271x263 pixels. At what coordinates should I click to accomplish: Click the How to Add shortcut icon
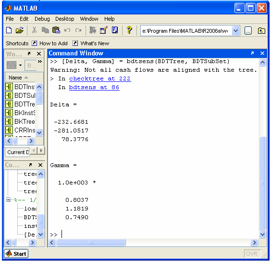[x=35, y=43]
